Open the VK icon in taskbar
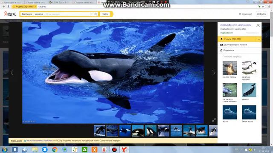Screen dimensions: 273x153 pos(15,150)
